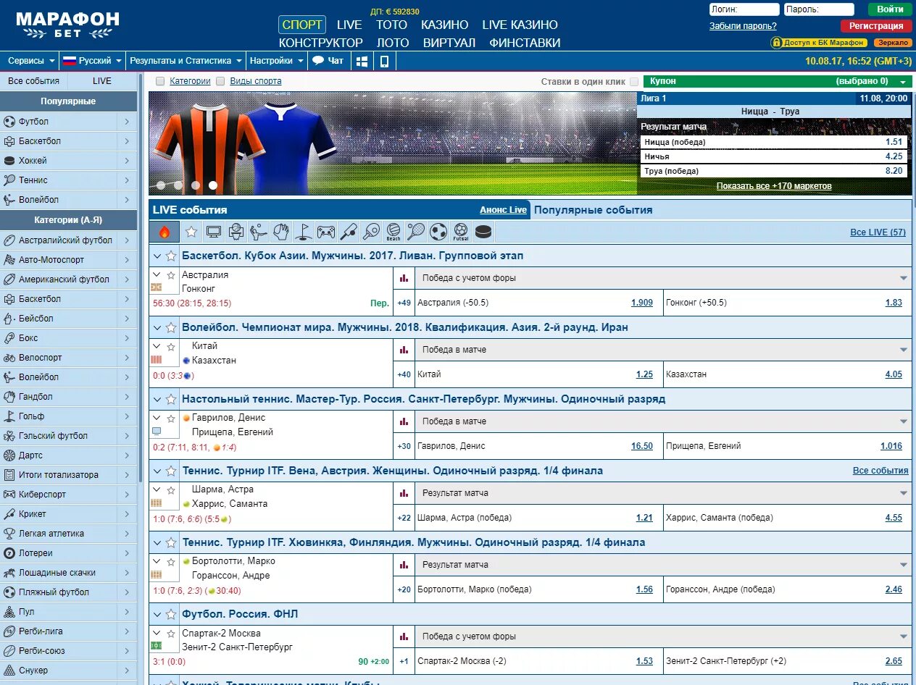Click the green Войти button
This screenshot has height=685, width=916.
point(890,9)
